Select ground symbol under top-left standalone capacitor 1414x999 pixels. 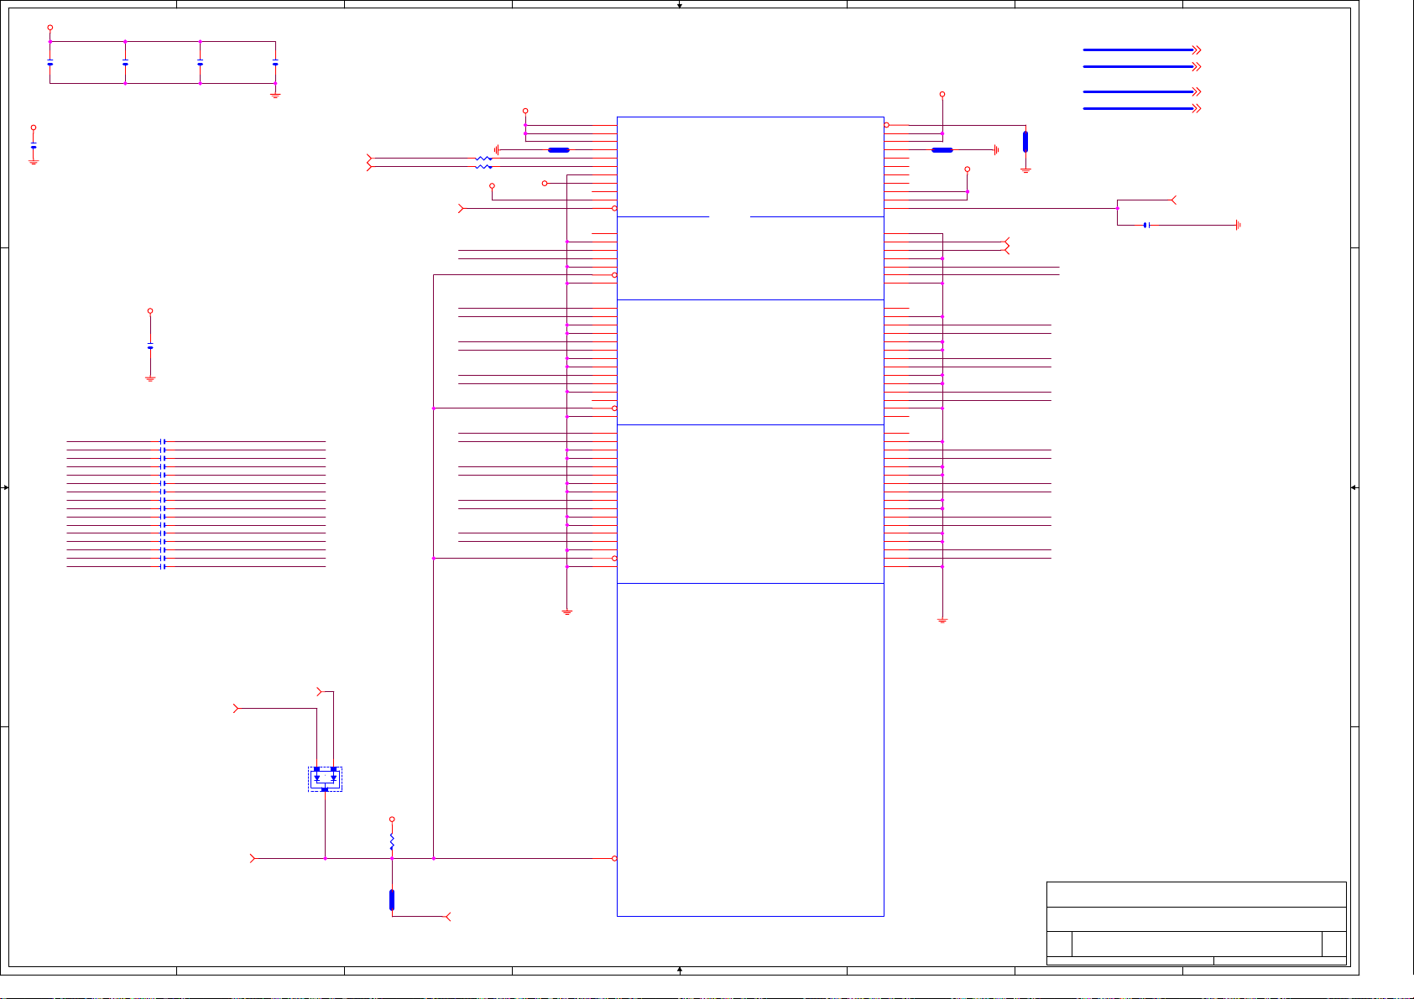(34, 161)
